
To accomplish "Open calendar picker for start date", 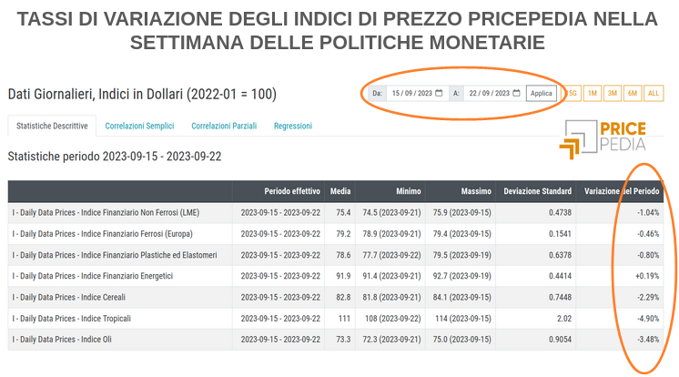I will pos(439,93).
